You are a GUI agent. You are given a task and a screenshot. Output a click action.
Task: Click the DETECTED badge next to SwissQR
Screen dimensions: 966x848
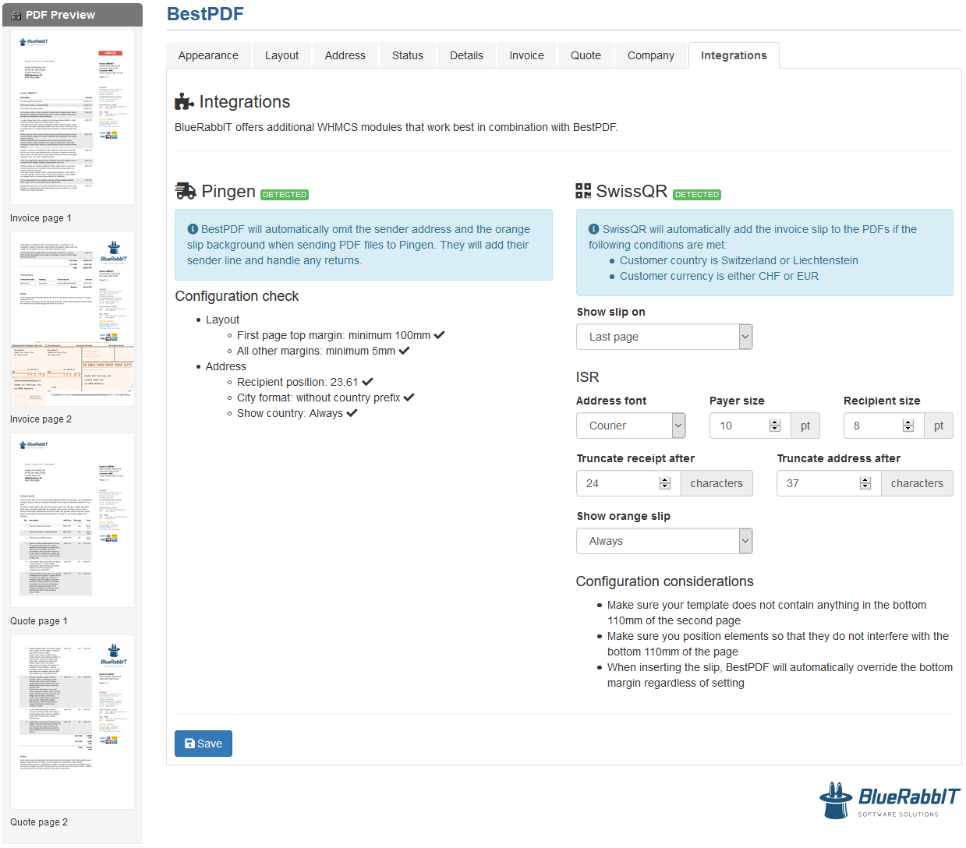pos(696,194)
